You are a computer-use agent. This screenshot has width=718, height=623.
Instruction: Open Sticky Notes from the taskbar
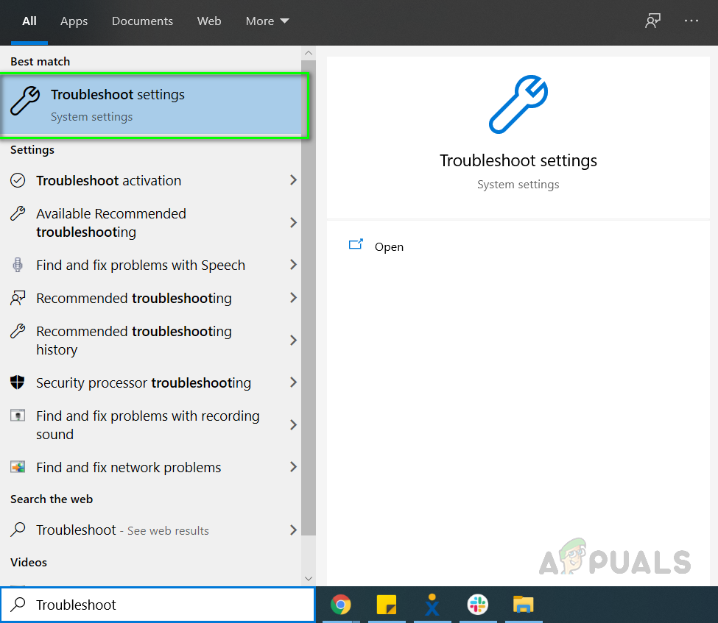pyautogui.click(x=387, y=605)
